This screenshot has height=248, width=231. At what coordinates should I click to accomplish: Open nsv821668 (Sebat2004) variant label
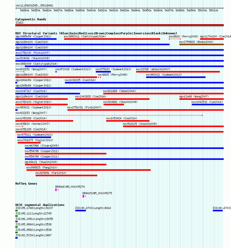(x=119, y=91)
